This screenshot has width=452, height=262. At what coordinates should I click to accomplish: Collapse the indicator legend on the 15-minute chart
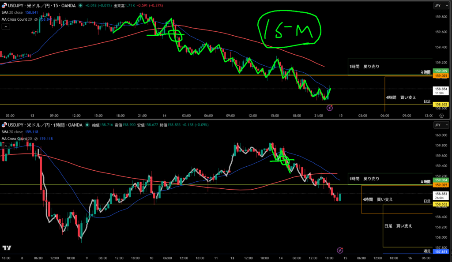click(x=5, y=27)
